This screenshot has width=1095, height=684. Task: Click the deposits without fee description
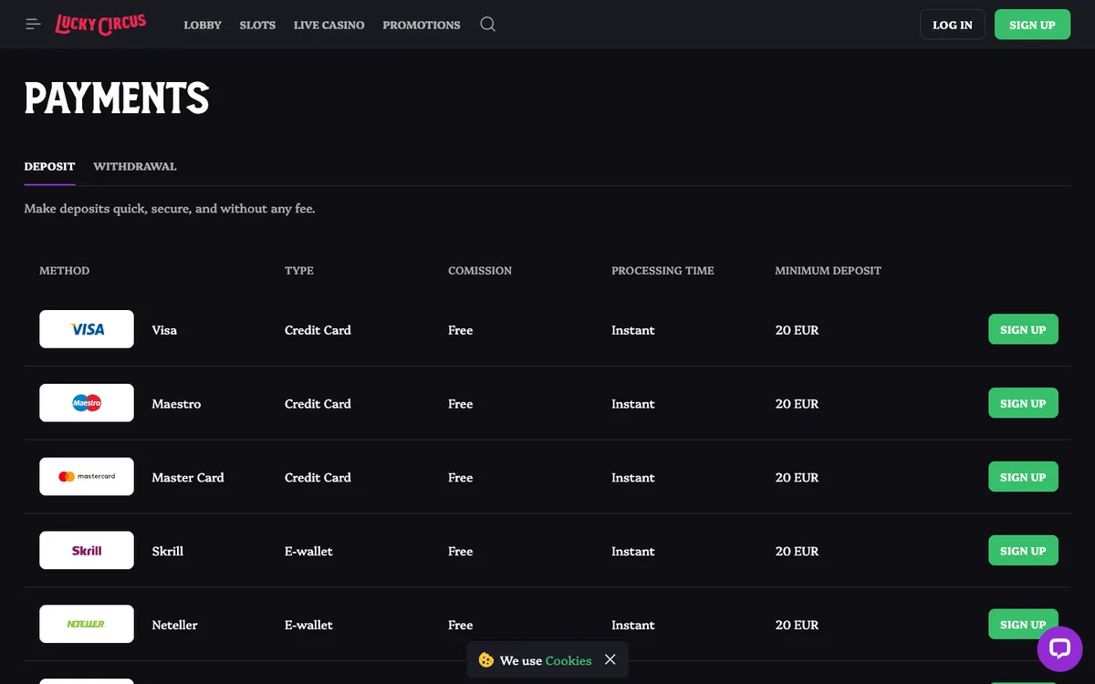[x=170, y=209]
